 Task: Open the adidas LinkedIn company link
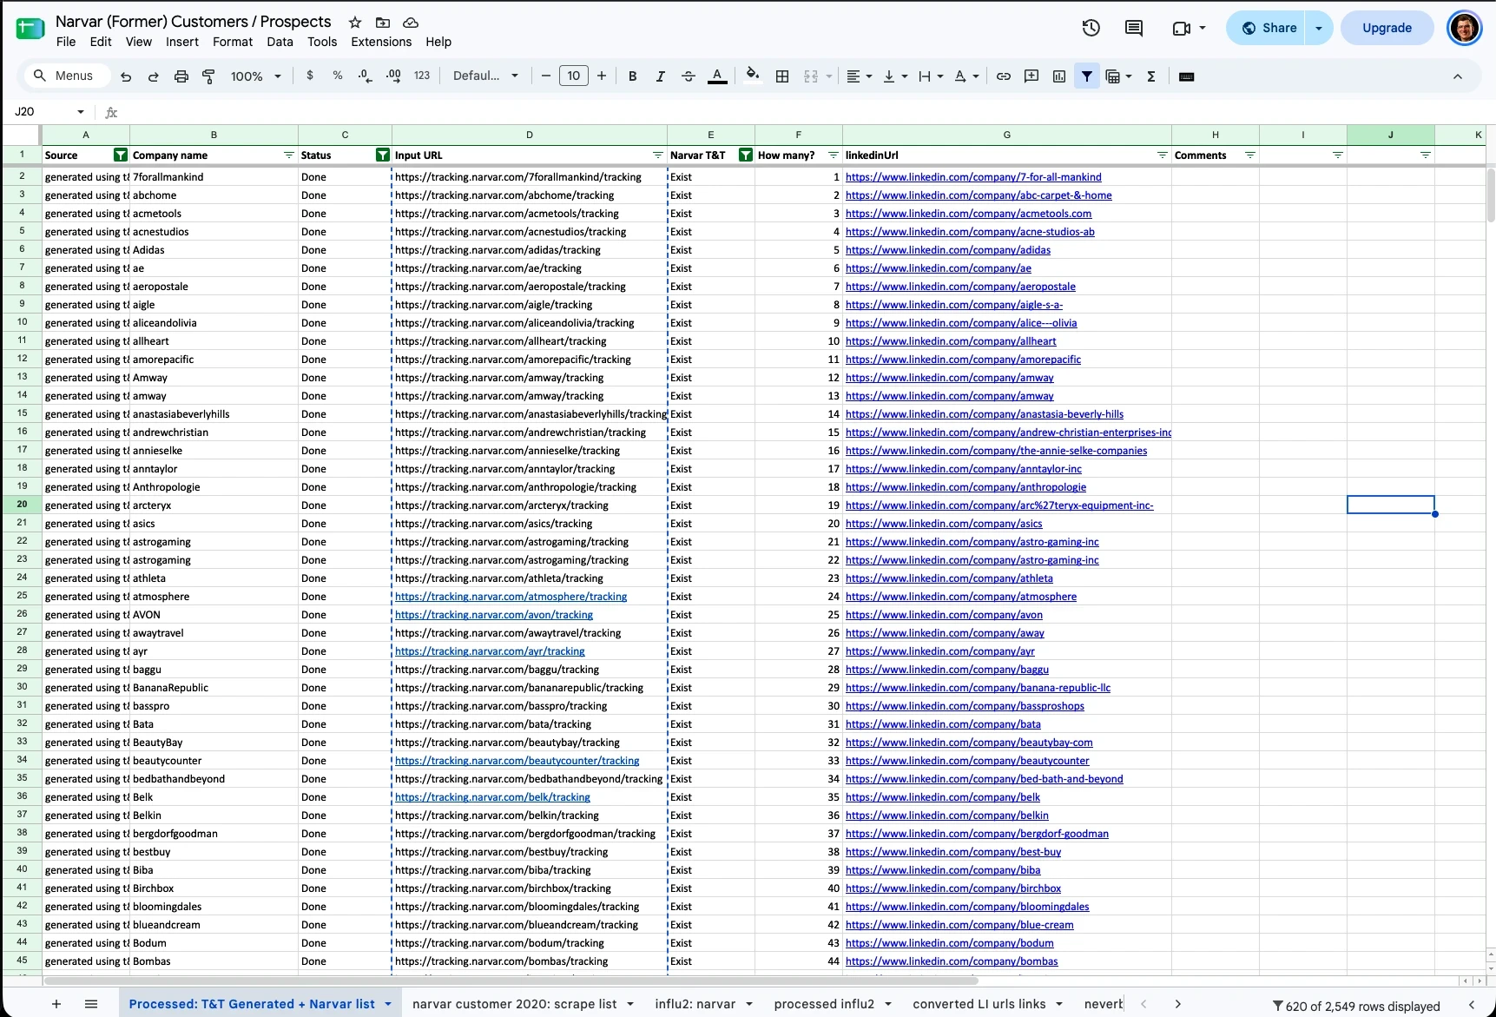coord(948,250)
